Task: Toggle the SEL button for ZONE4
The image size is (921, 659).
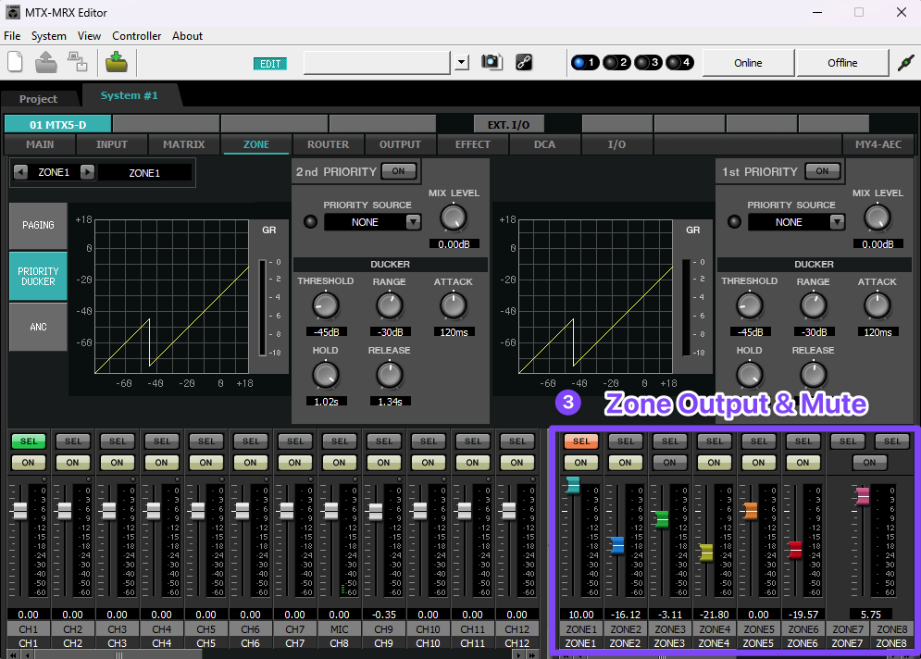Action: pyautogui.click(x=715, y=441)
